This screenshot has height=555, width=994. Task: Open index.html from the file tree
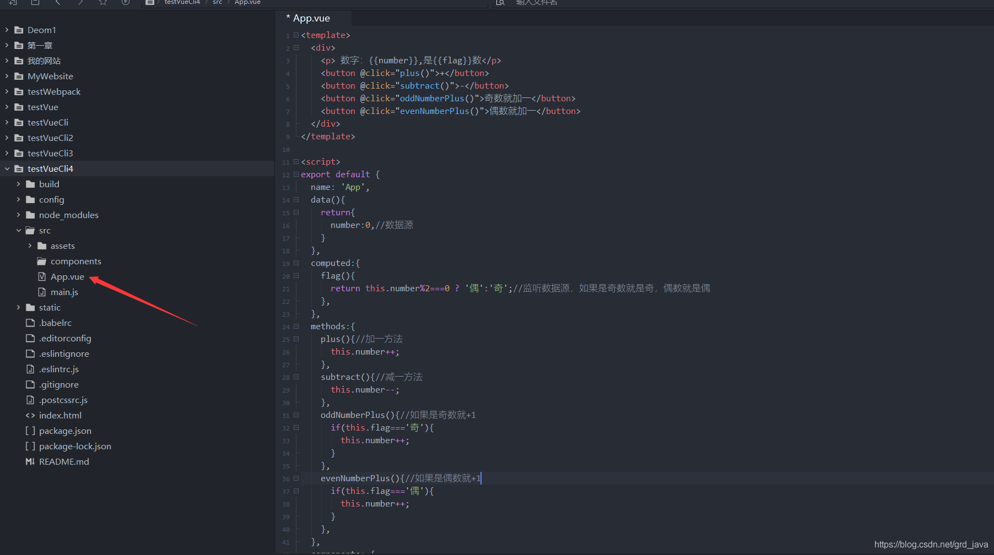(60, 415)
